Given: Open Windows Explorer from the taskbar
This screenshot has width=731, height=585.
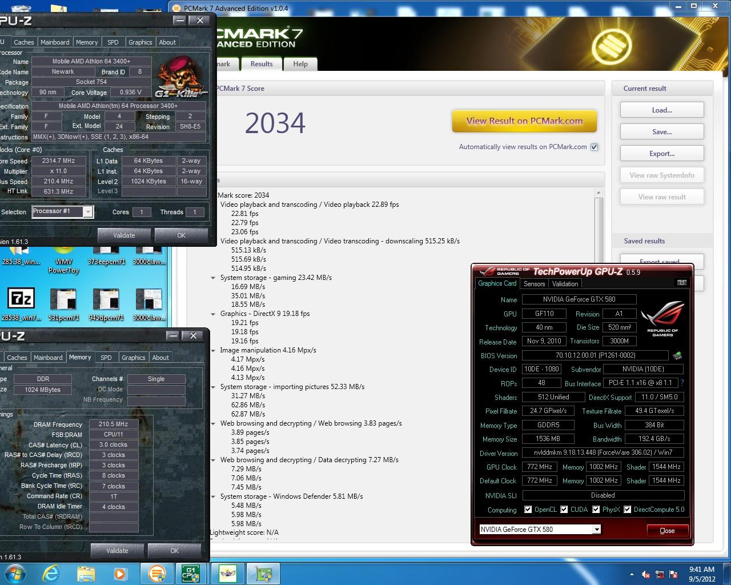Looking at the screenshot, I should 86,574.
